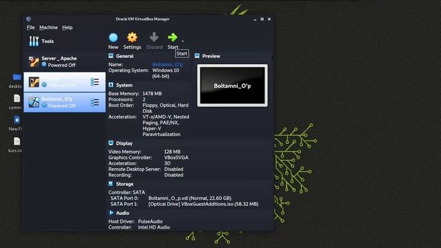Click Boot Order 'Floppy, Optical, Hard Disk' value
The image size is (441, 248).
click(165, 108)
